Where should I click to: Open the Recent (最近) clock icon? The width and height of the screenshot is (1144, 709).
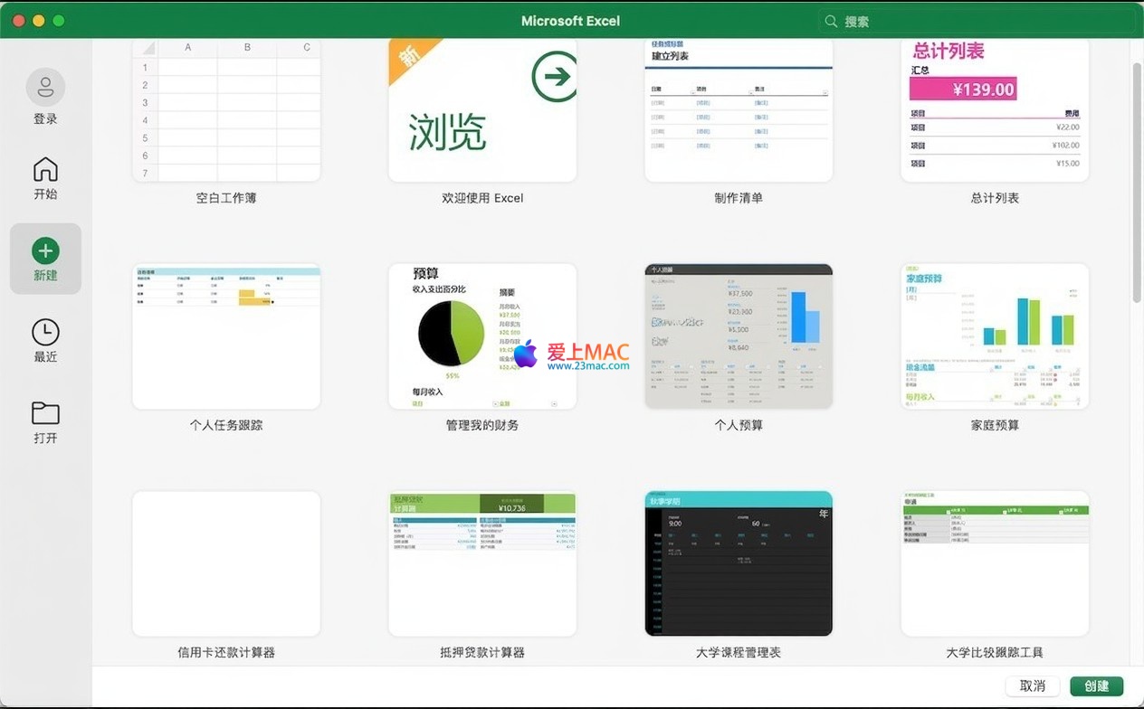click(x=45, y=332)
